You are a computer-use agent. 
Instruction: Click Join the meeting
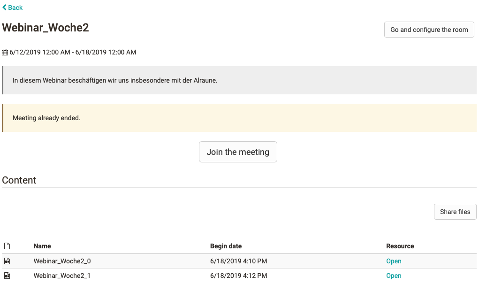(x=238, y=152)
